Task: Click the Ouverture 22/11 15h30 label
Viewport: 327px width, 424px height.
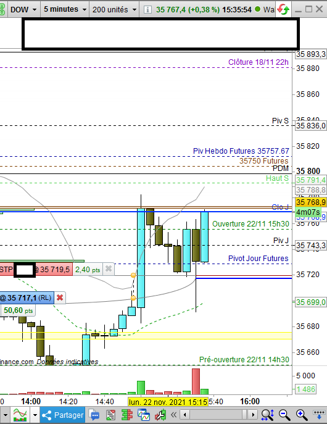Action: [x=250, y=224]
